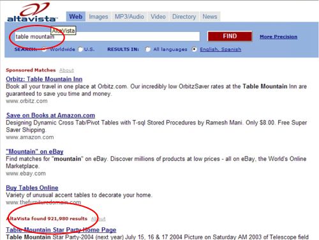This screenshot has height=240, width=319.
Task: Click the red FIND button
Action: point(230,36)
